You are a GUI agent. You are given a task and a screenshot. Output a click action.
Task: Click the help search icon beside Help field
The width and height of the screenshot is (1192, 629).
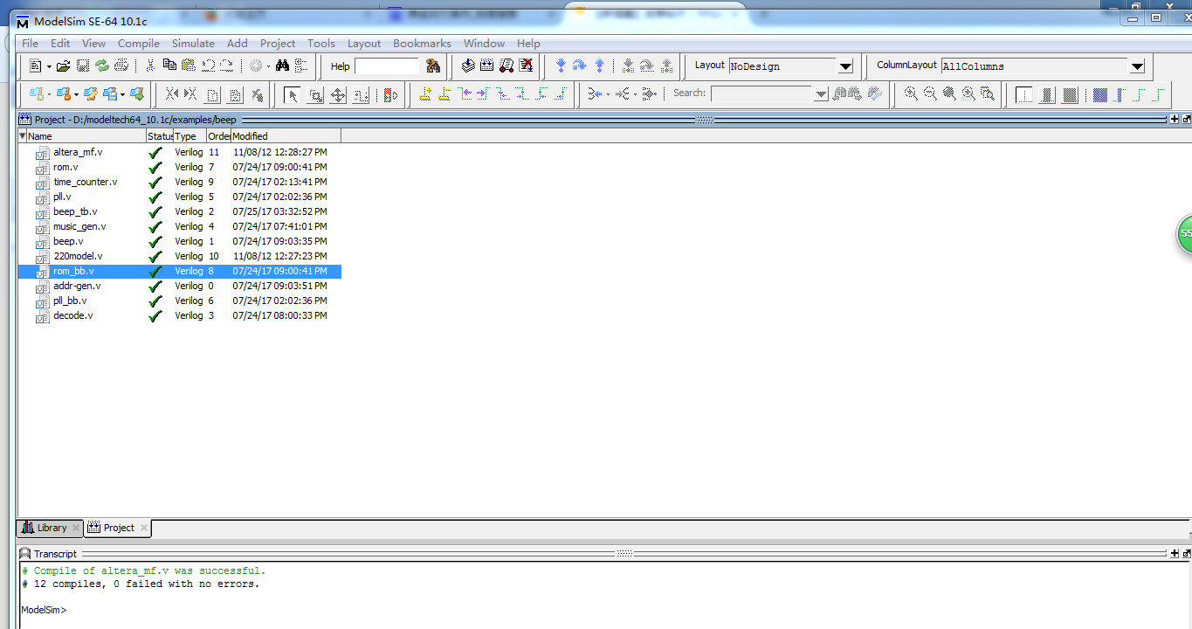433,66
